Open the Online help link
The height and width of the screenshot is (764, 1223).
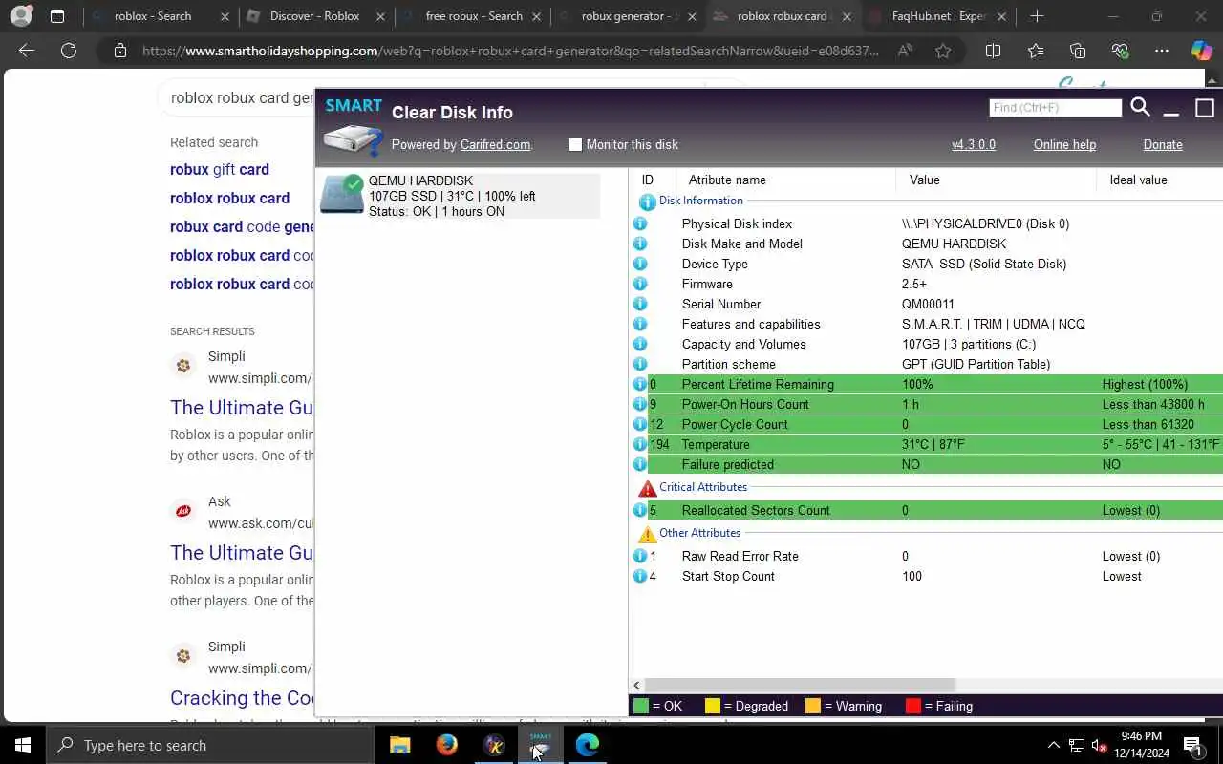(x=1064, y=145)
